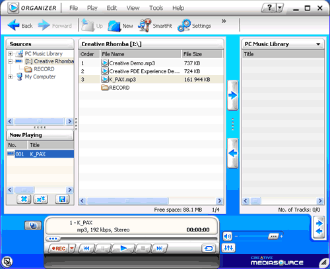Open the Tools menu
Viewport: 330px width, 269px height.
[x=156, y=8]
